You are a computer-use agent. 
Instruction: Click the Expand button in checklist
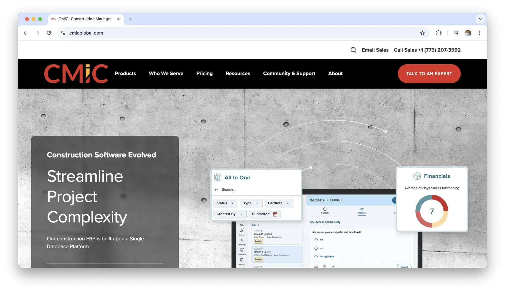pos(404,266)
